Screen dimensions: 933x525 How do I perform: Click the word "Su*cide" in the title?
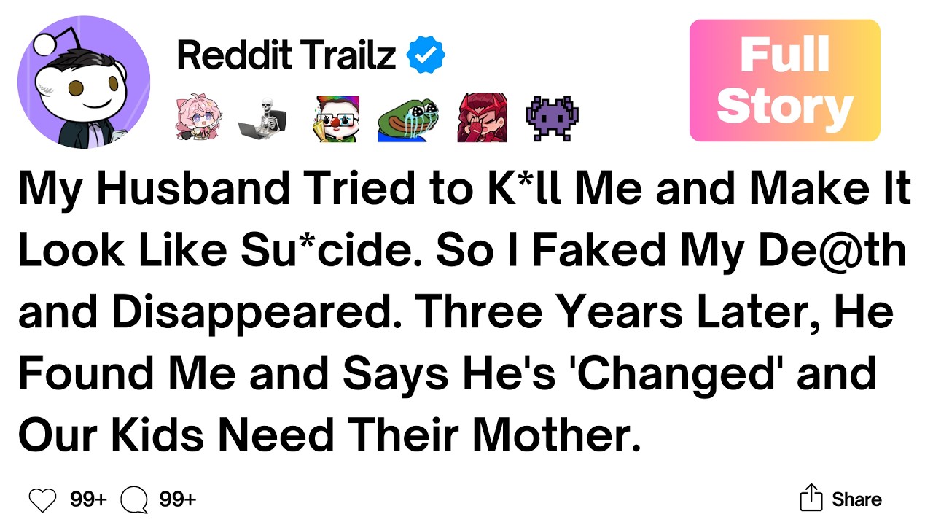click(332, 252)
